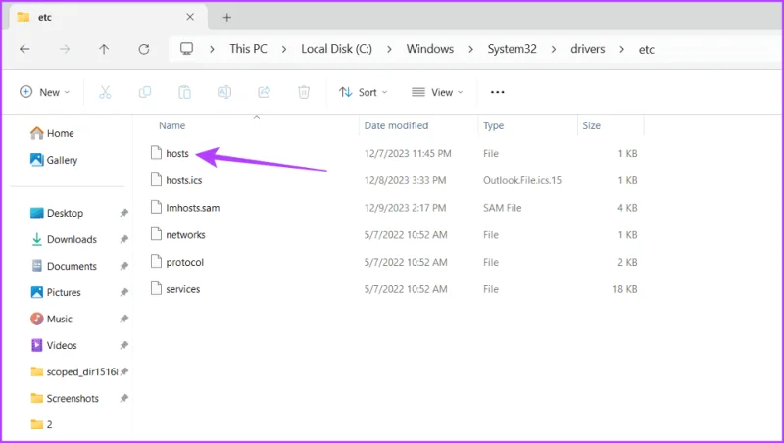Expand chevron after System32 breadcrumb
This screenshot has width=784, height=443.
[x=554, y=49]
